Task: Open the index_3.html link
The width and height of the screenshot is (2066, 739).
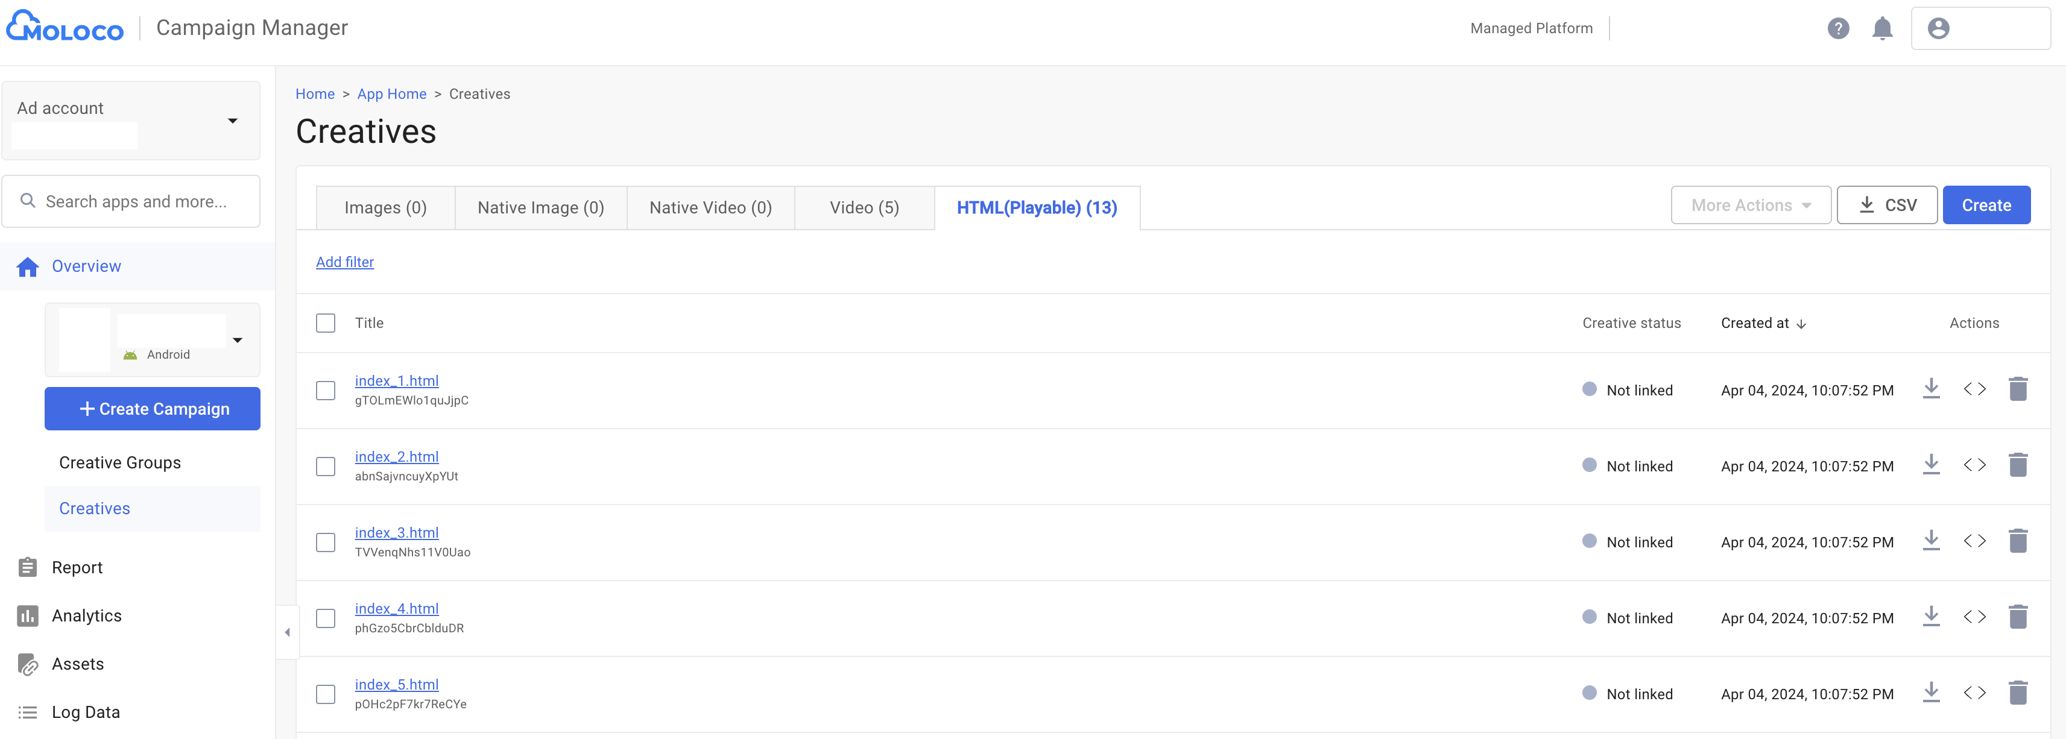Action: (397, 533)
